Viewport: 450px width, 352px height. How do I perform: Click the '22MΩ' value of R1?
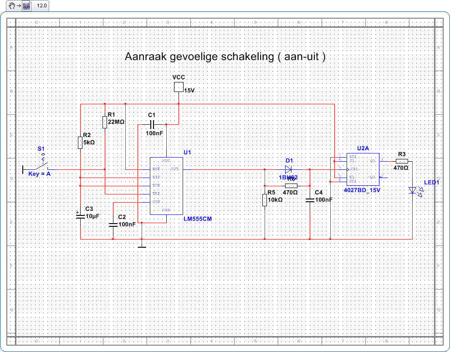point(116,122)
